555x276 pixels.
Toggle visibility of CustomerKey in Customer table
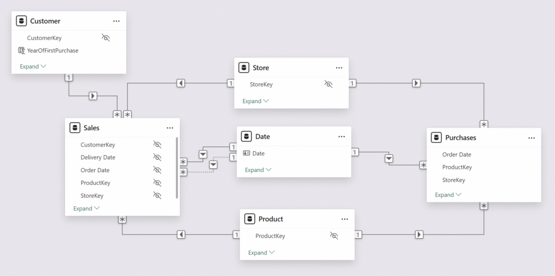click(x=106, y=38)
